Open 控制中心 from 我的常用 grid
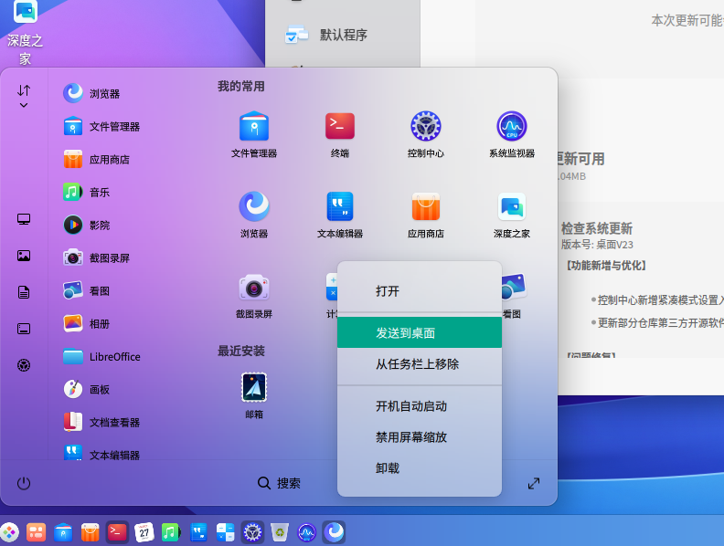This screenshot has width=724, height=546. click(426, 134)
